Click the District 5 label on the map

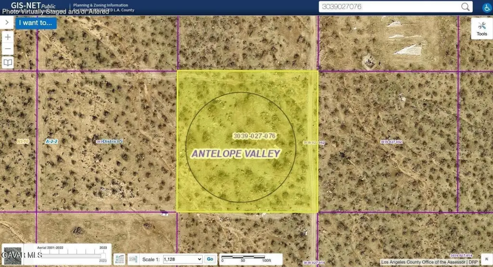pyautogui.click(x=112, y=141)
